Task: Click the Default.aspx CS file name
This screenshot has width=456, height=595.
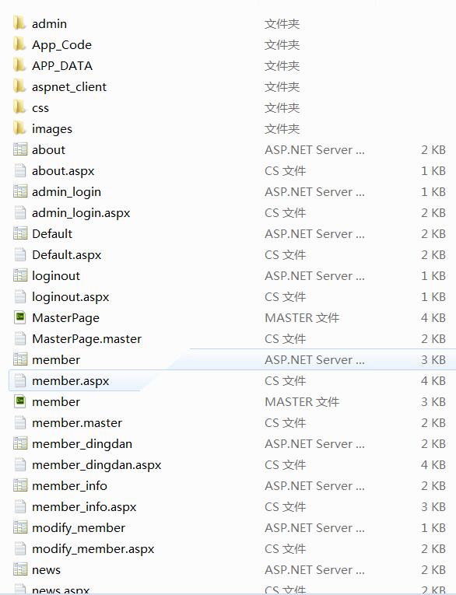Action: point(66,254)
